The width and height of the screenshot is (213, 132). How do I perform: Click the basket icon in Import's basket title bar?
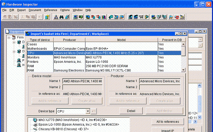(x=28, y=34)
